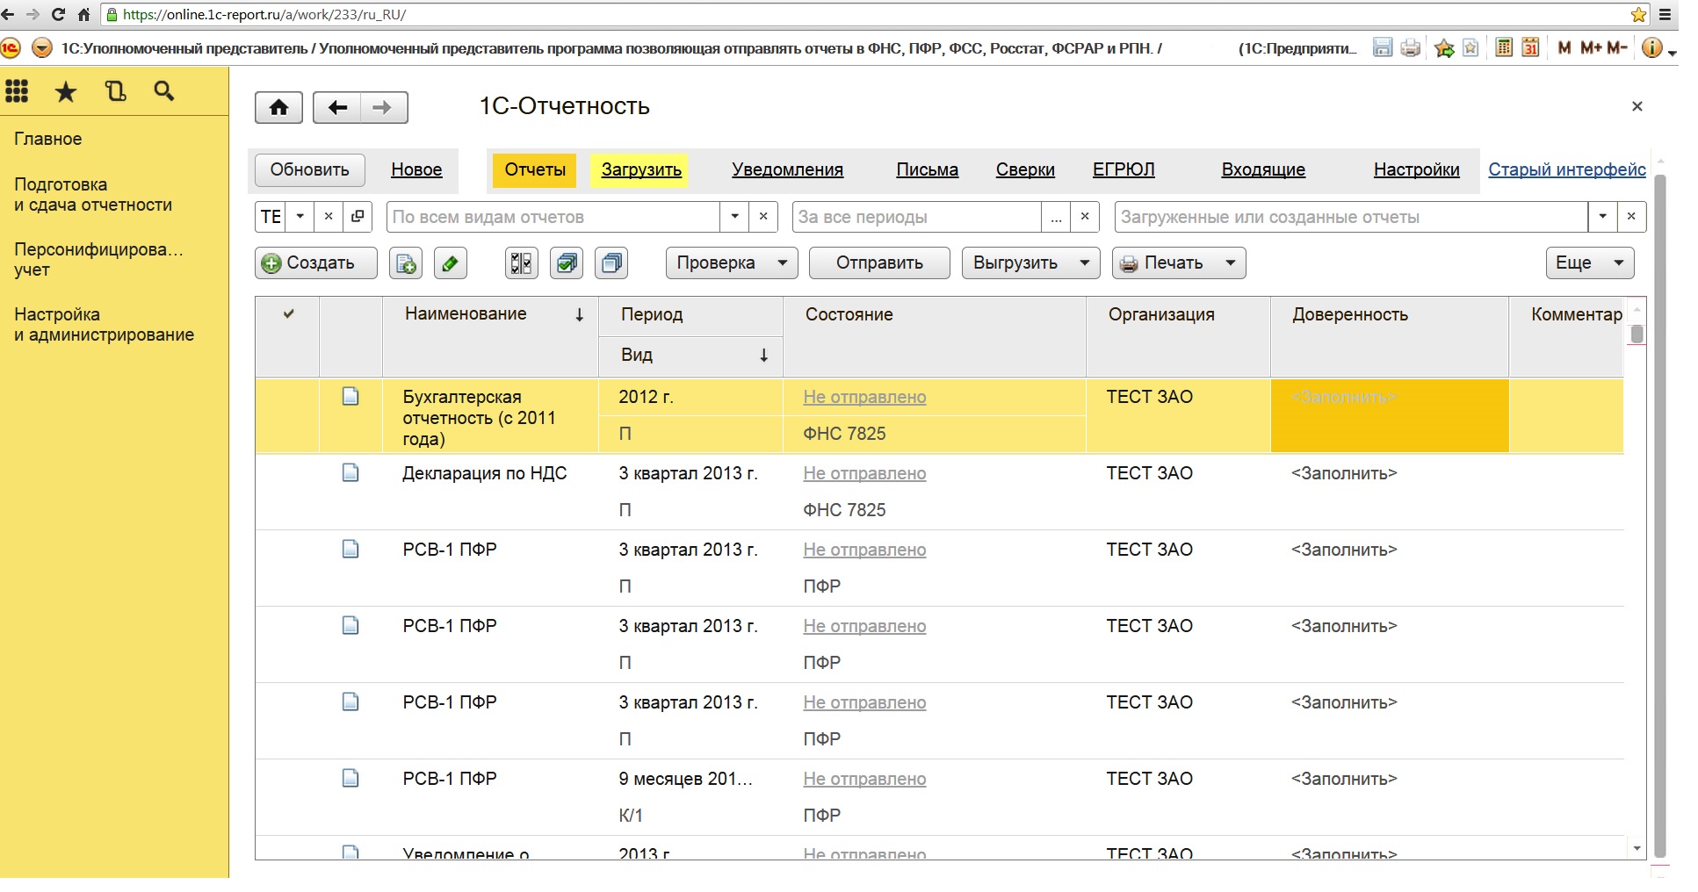Toggle the checkbox selection mode icon

click(522, 263)
